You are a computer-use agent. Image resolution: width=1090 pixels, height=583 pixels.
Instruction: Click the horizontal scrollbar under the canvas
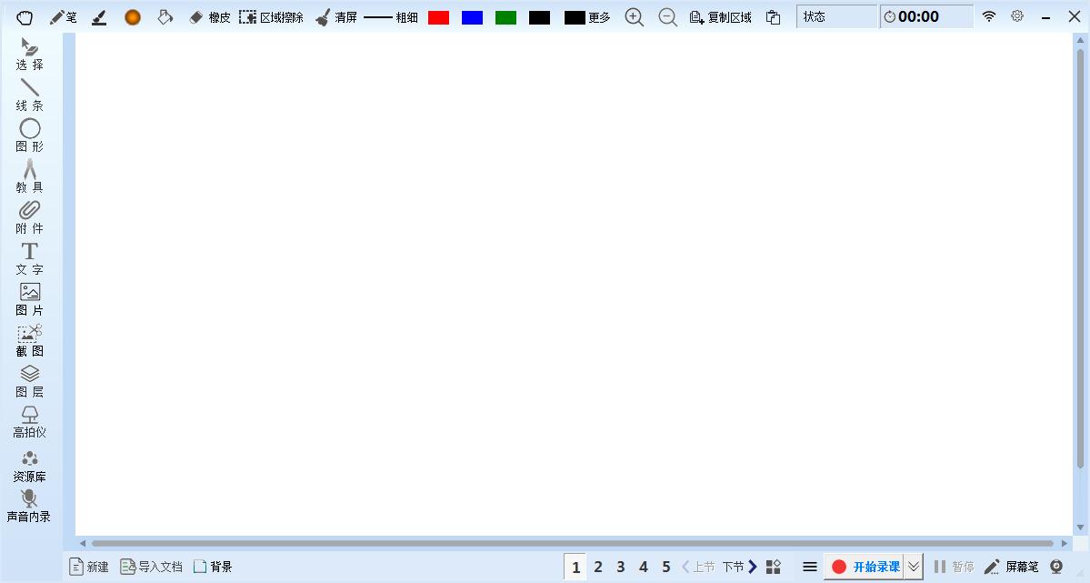pyautogui.click(x=573, y=543)
